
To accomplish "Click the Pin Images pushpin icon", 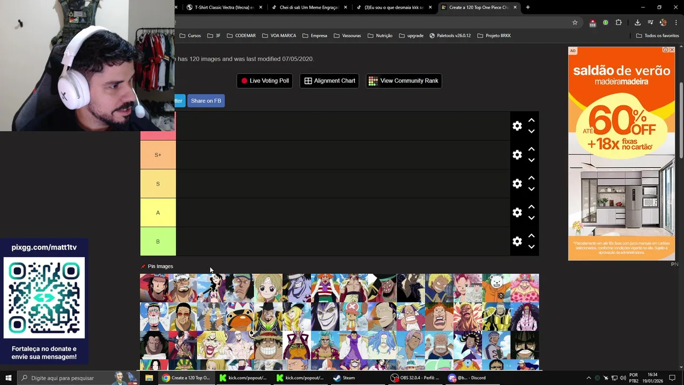I will pos(143,266).
